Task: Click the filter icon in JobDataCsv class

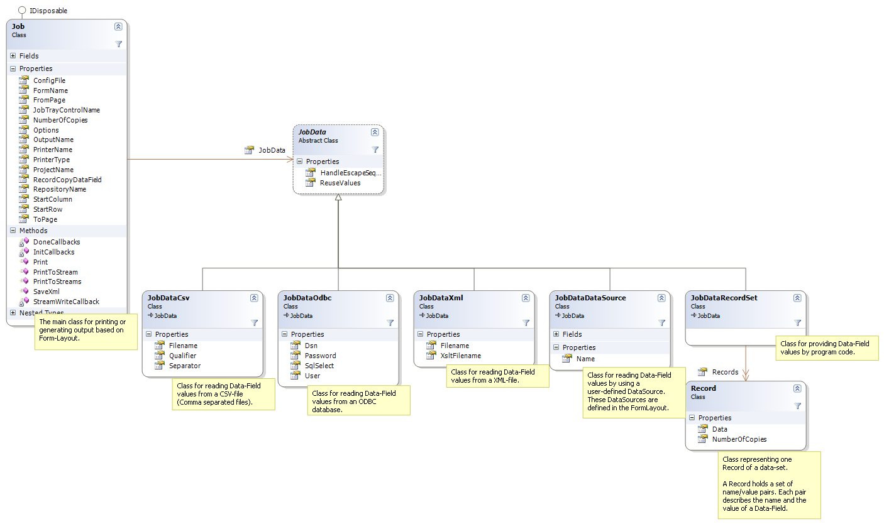Action: click(x=254, y=322)
